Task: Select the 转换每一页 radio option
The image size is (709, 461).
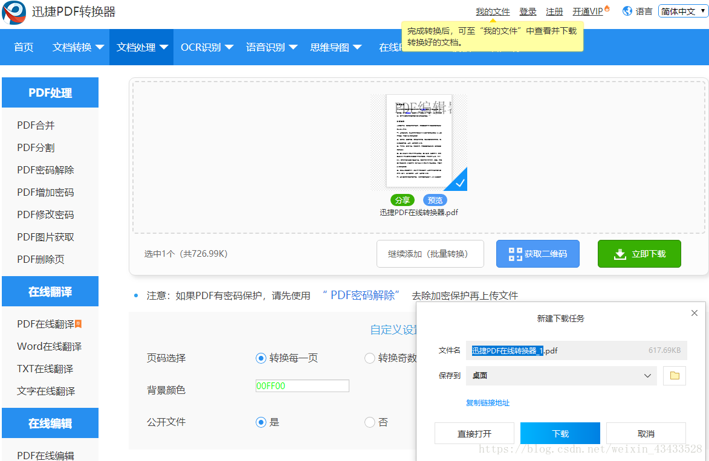Action: click(x=261, y=358)
